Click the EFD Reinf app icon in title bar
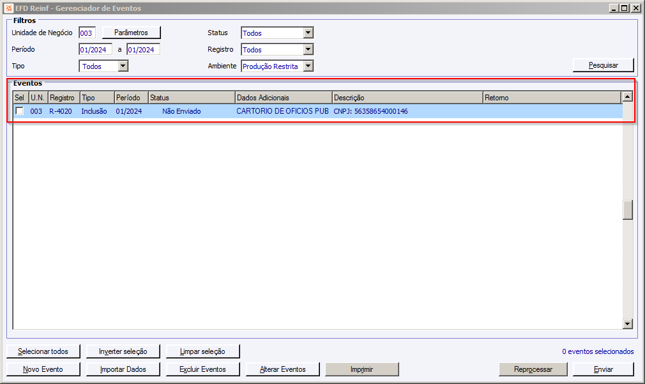Screen dimensions: 645x384 (x=9, y=8)
